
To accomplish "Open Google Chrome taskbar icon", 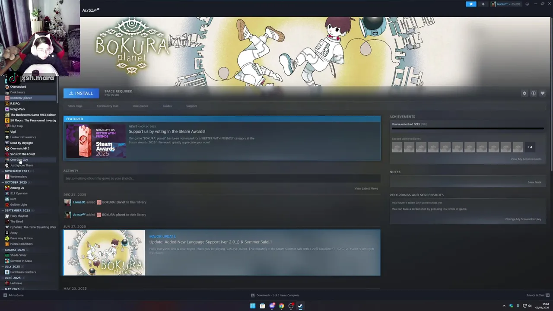I will pyautogui.click(x=281, y=306).
